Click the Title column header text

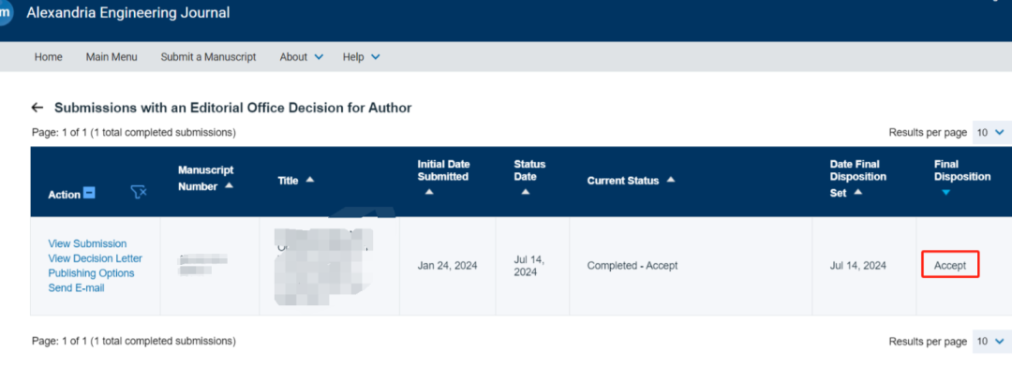pyautogui.click(x=288, y=181)
